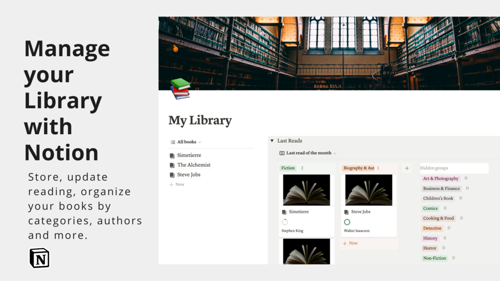The image size is (500, 281).
Task: Select Business & Finance hidden group
Action: (441, 188)
